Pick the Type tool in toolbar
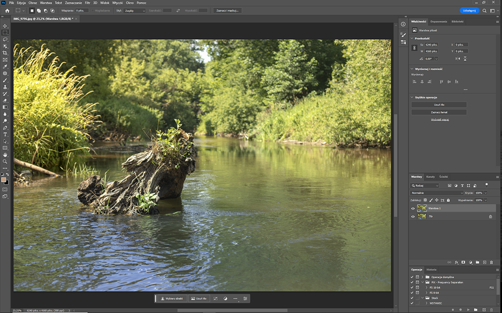The height and width of the screenshot is (313, 502). [x=5, y=135]
